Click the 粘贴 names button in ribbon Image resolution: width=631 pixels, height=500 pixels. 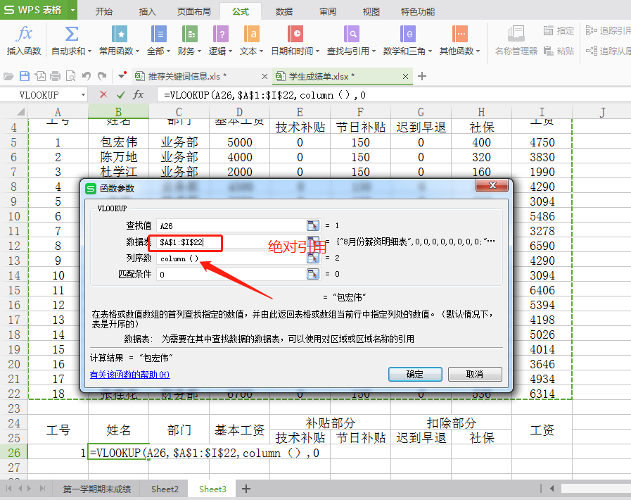559,51
